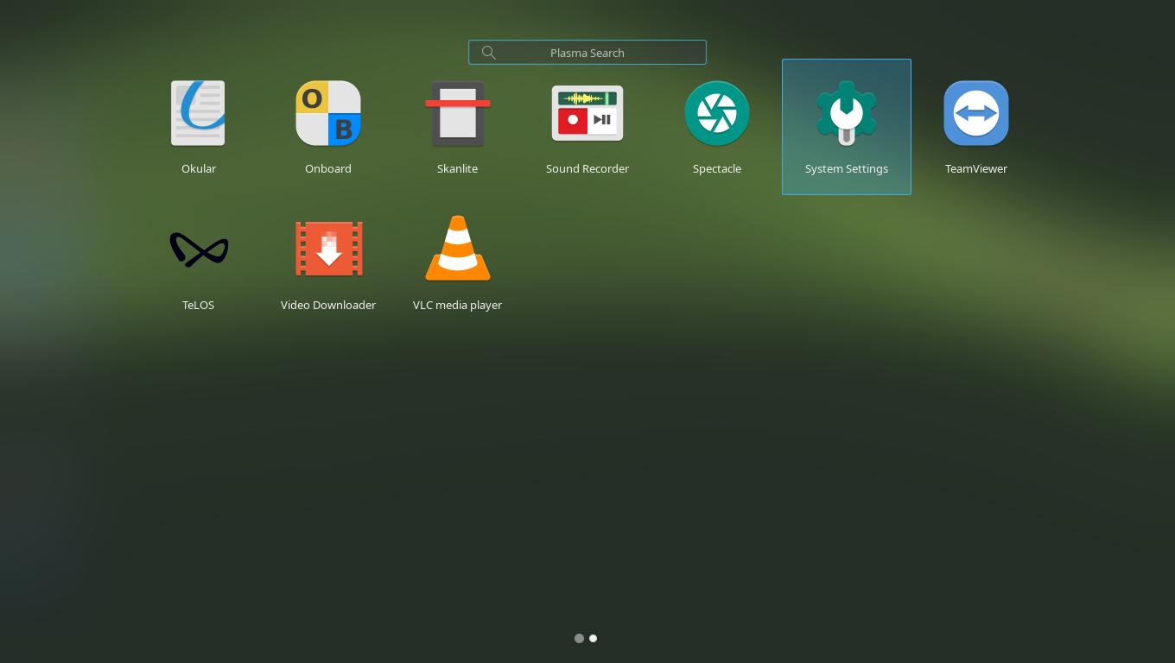Click the "System Settings" label text
The height and width of the screenshot is (663, 1175).
(x=847, y=169)
